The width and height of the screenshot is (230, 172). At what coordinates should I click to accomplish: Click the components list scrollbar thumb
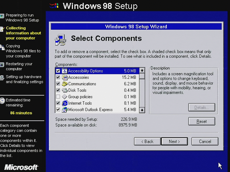(142, 76)
